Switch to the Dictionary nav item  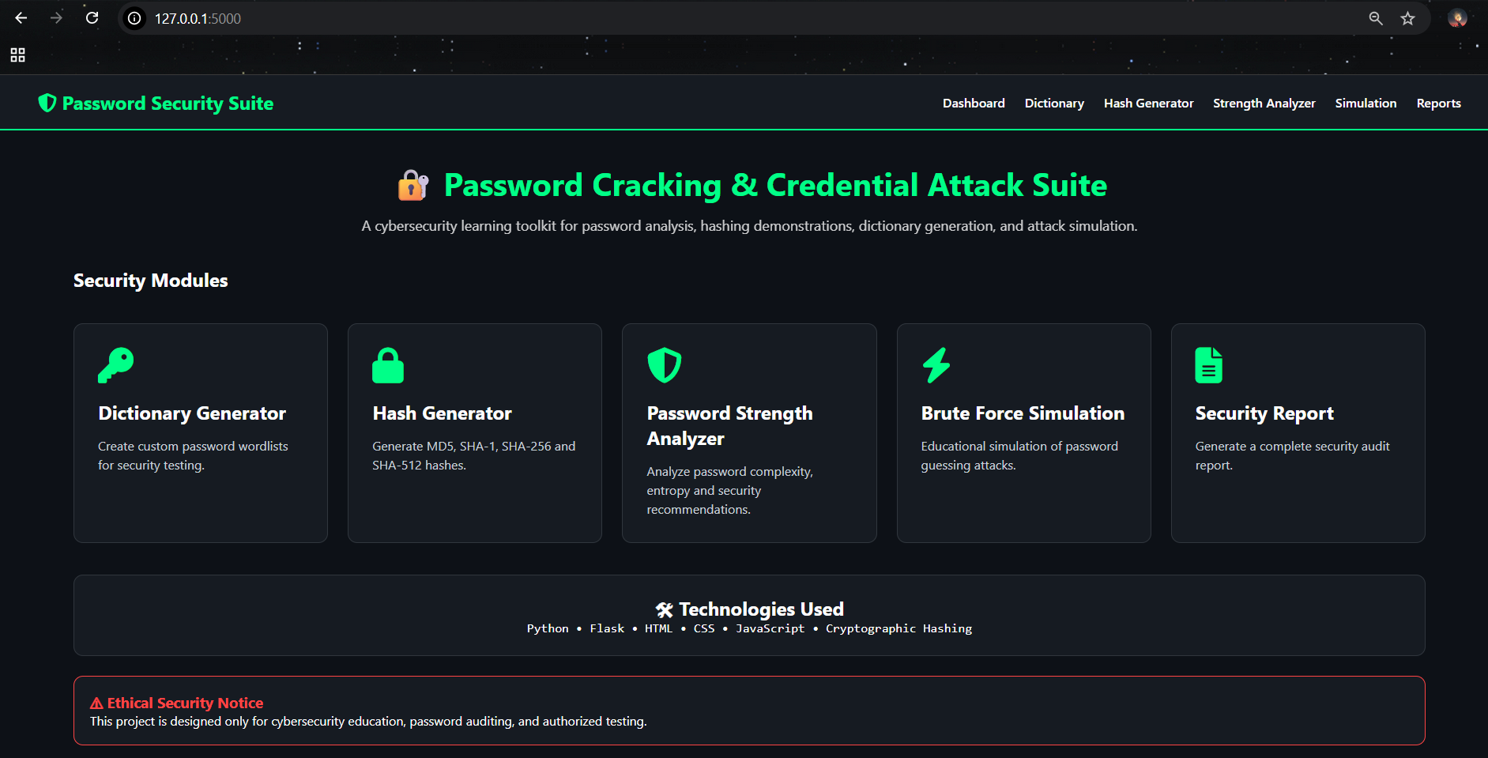click(1054, 104)
